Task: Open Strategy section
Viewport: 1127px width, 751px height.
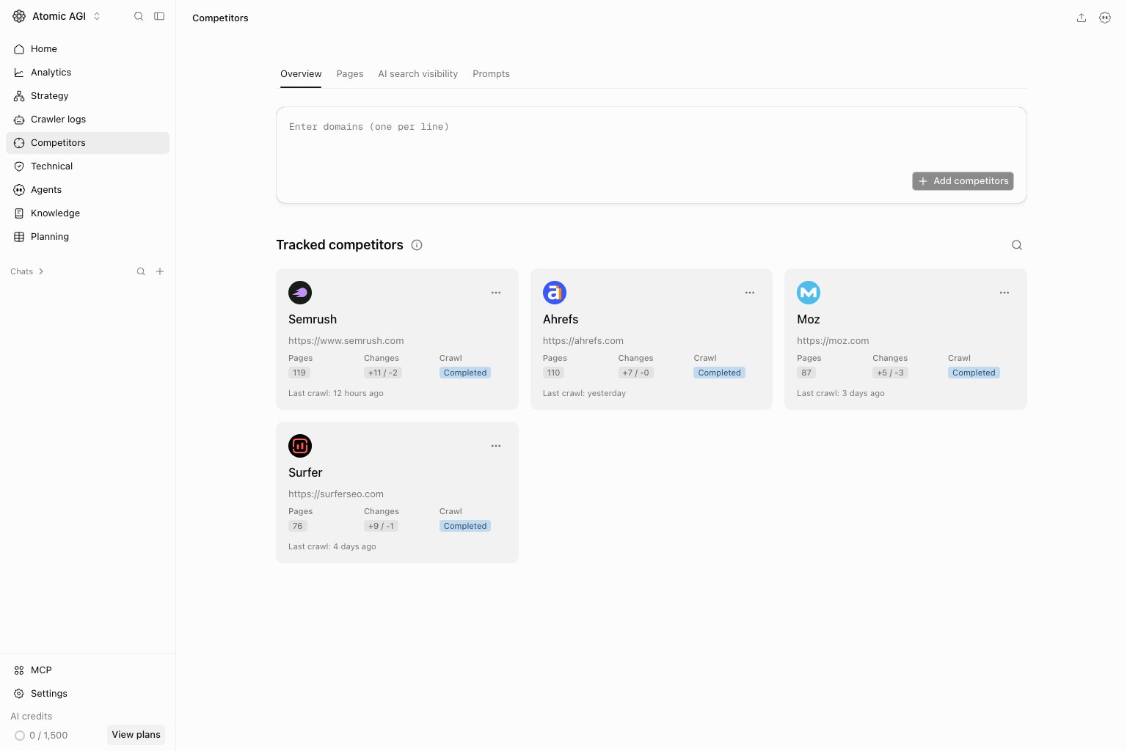Action: pos(87,96)
